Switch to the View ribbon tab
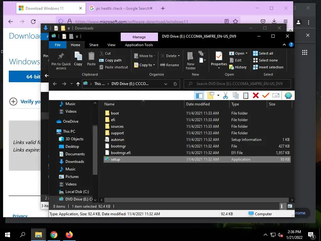The height and width of the screenshot is (241, 321). pyautogui.click(x=111, y=45)
